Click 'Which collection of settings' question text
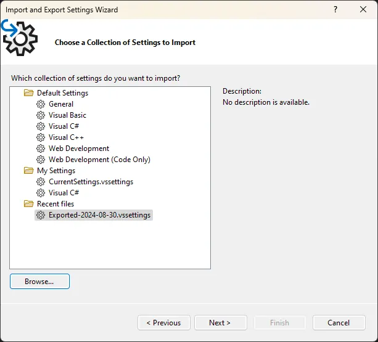The width and height of the screenshot is (378, 342). coord(96,78)
